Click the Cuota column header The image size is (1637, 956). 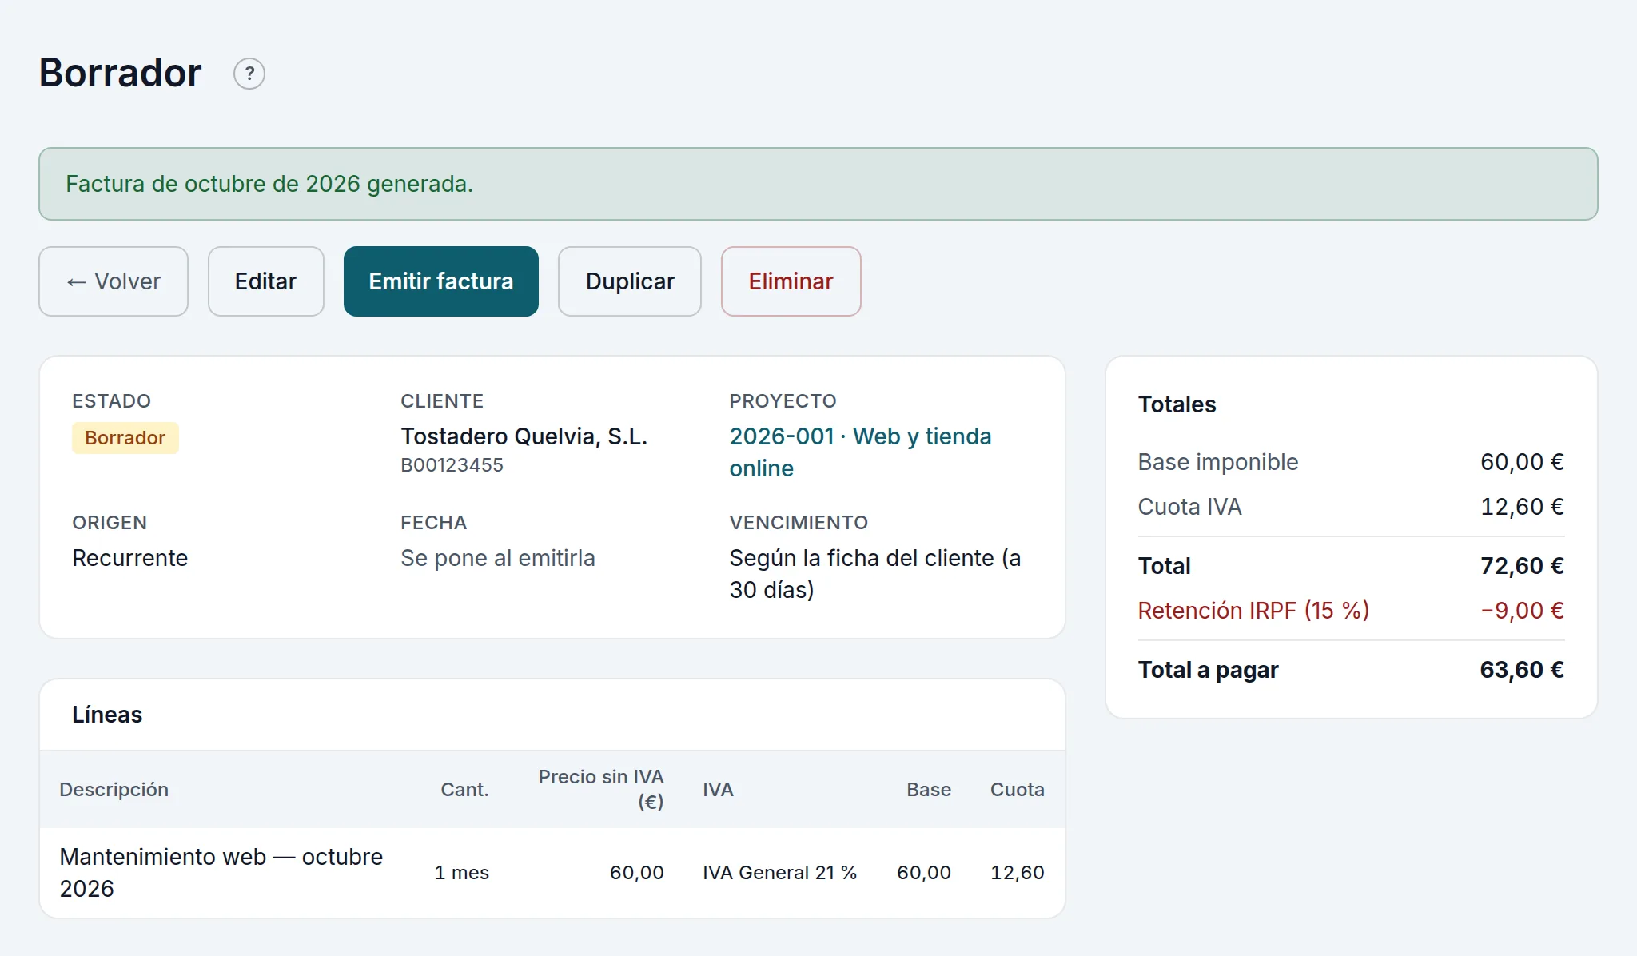click(1018, 790)
